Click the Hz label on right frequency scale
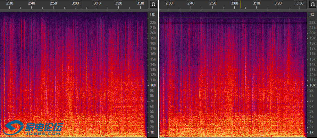Viewport: 318px width, 138px height. [312, 14]
